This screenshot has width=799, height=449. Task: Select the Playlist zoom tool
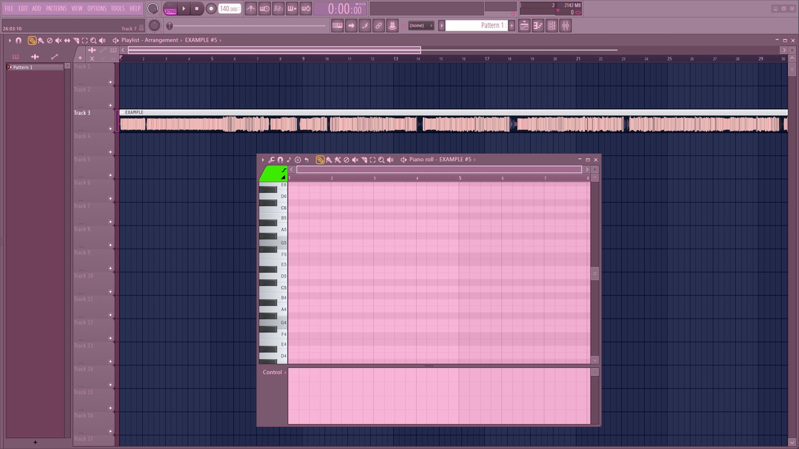pyautogui.click(x=93, y=40)
